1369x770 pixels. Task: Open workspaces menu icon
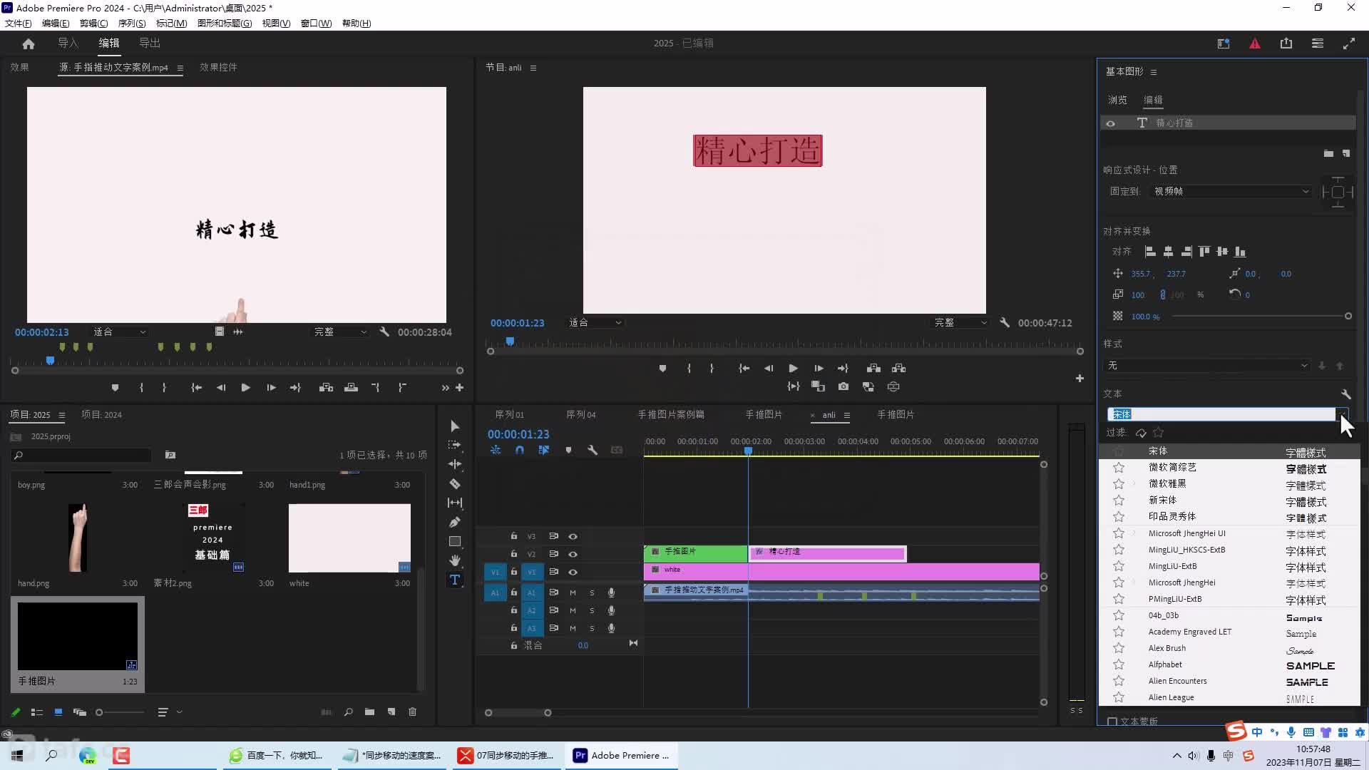1318,43
